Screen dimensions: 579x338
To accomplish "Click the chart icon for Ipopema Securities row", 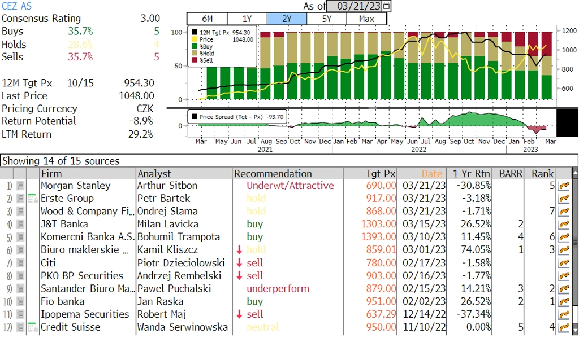I will click(x=564, y=314).
